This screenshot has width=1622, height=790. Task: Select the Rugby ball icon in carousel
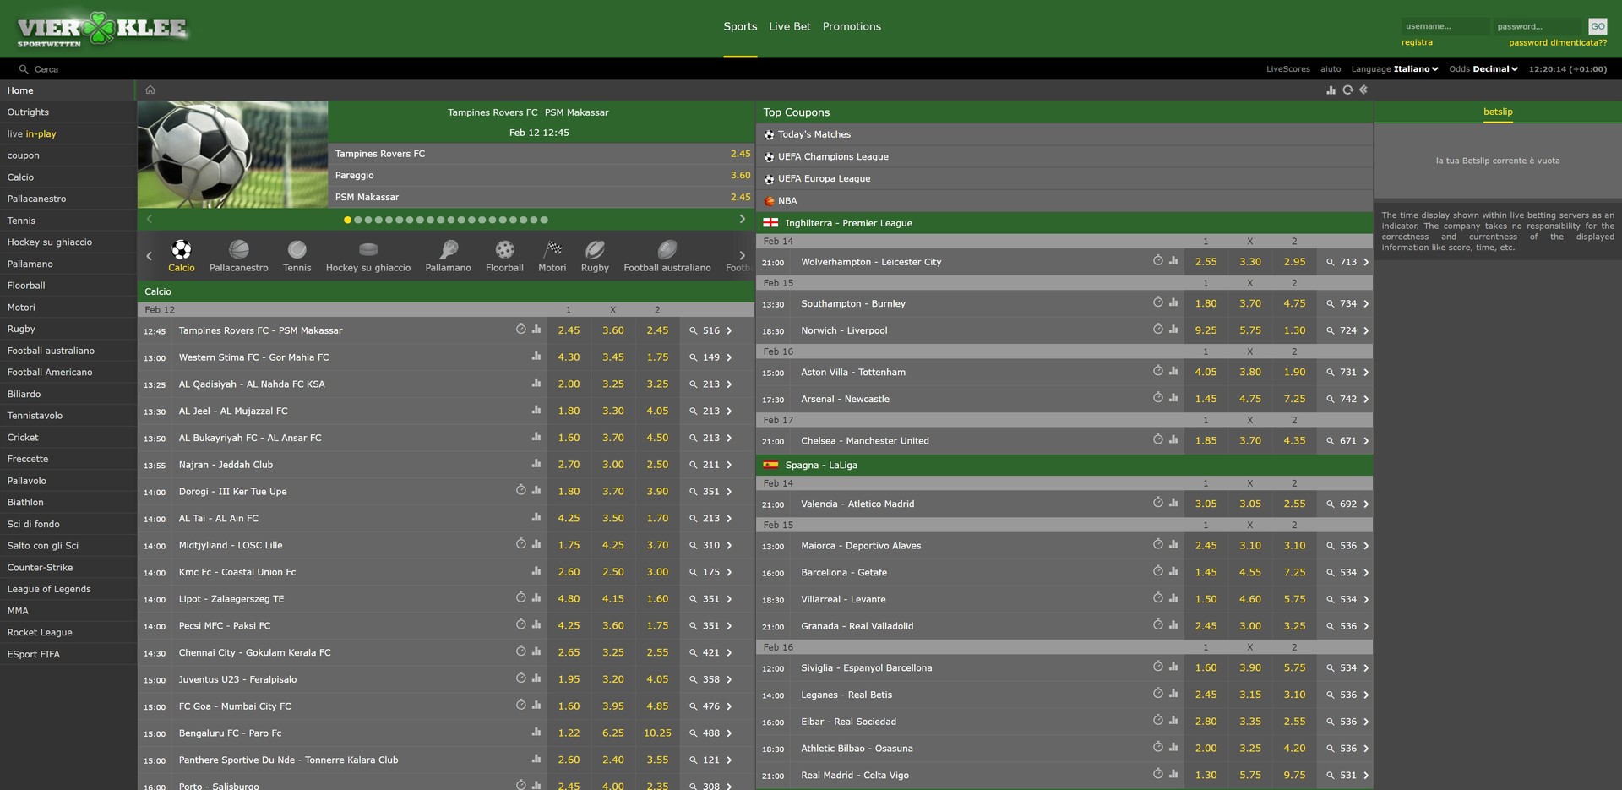point(595,249)
